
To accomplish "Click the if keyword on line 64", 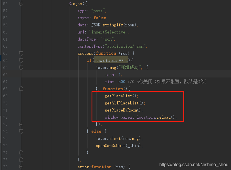I will 89,60.
